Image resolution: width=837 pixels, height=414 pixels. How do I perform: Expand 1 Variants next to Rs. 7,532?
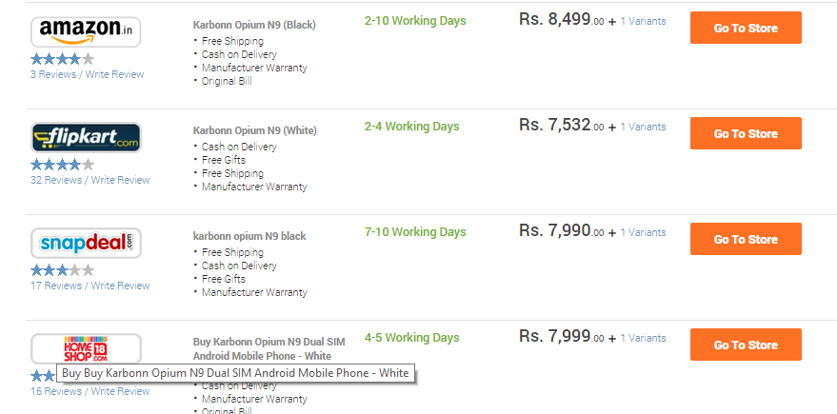click(x=643, y=127)
